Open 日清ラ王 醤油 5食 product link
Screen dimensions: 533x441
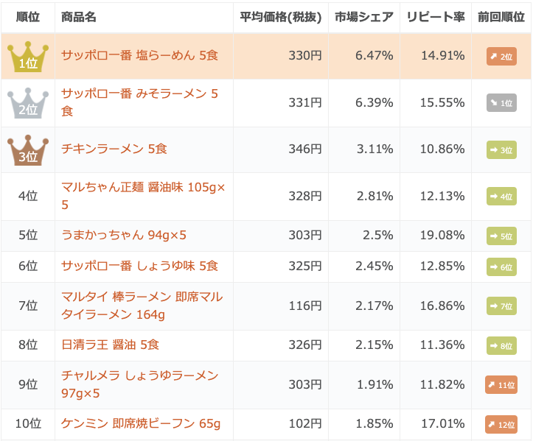tap(110, 345)
